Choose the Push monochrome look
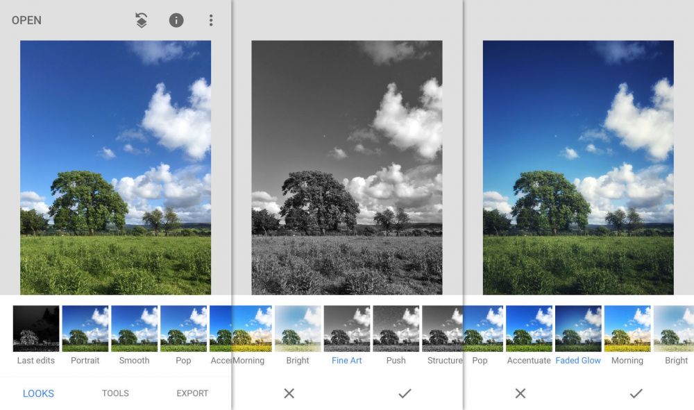The width and height of the screenshot is (694, 410). point(396,332)
